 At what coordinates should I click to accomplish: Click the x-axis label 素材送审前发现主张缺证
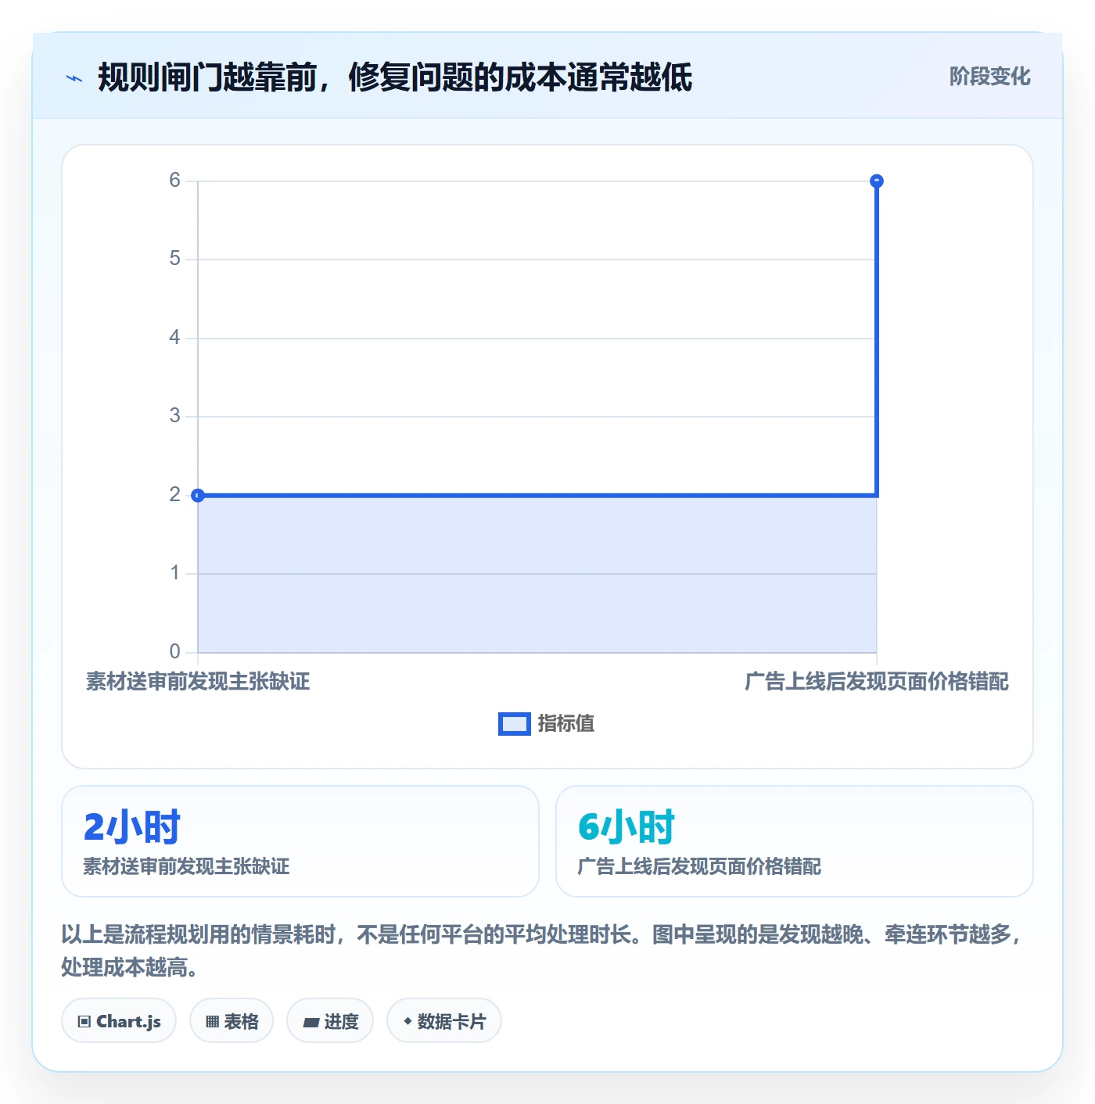coord(198,682)
